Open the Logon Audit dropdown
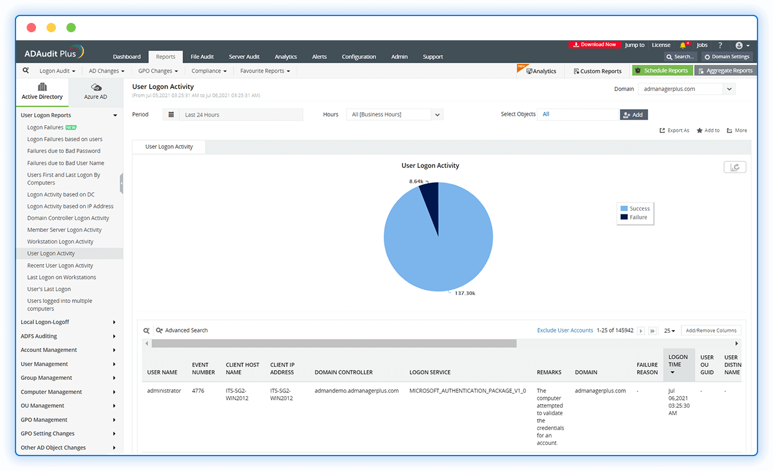Viewport: 773px width, 471px height. pos(58,71)
